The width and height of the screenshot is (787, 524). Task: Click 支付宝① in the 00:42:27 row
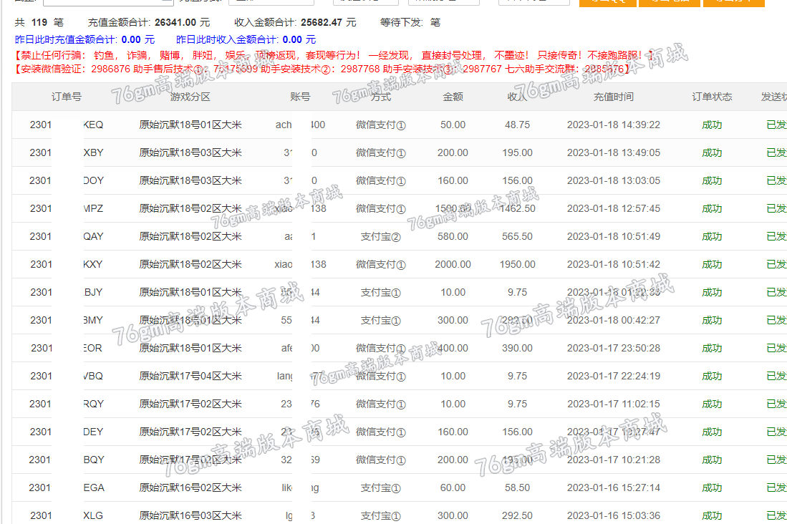[x=380, y=320]
